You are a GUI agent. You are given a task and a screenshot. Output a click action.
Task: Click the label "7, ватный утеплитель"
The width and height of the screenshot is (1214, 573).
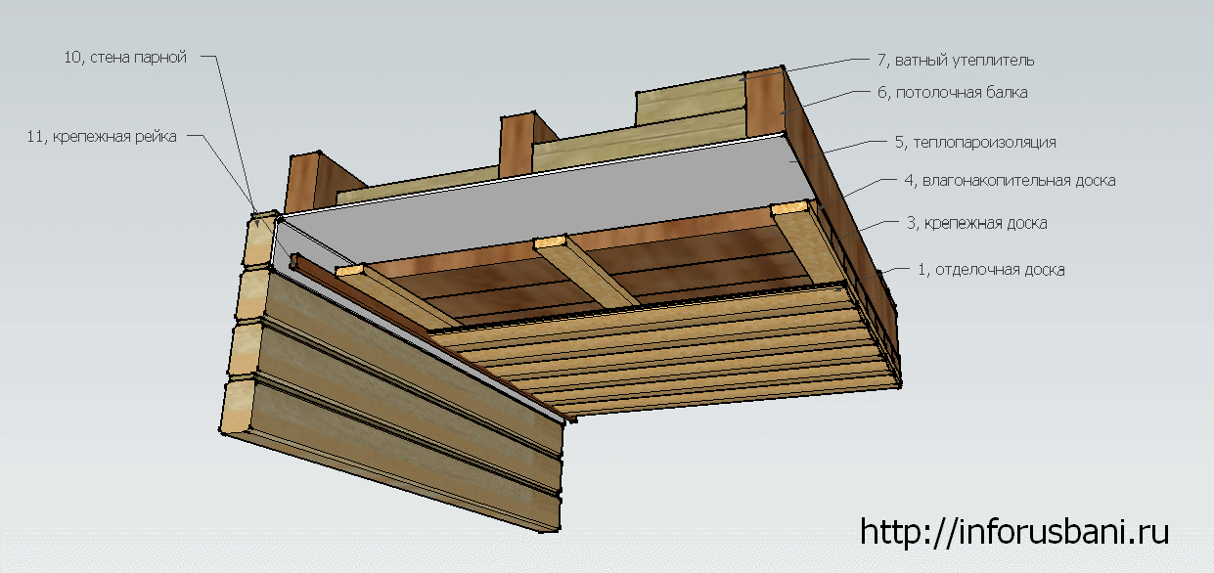(x=956, y=60)
